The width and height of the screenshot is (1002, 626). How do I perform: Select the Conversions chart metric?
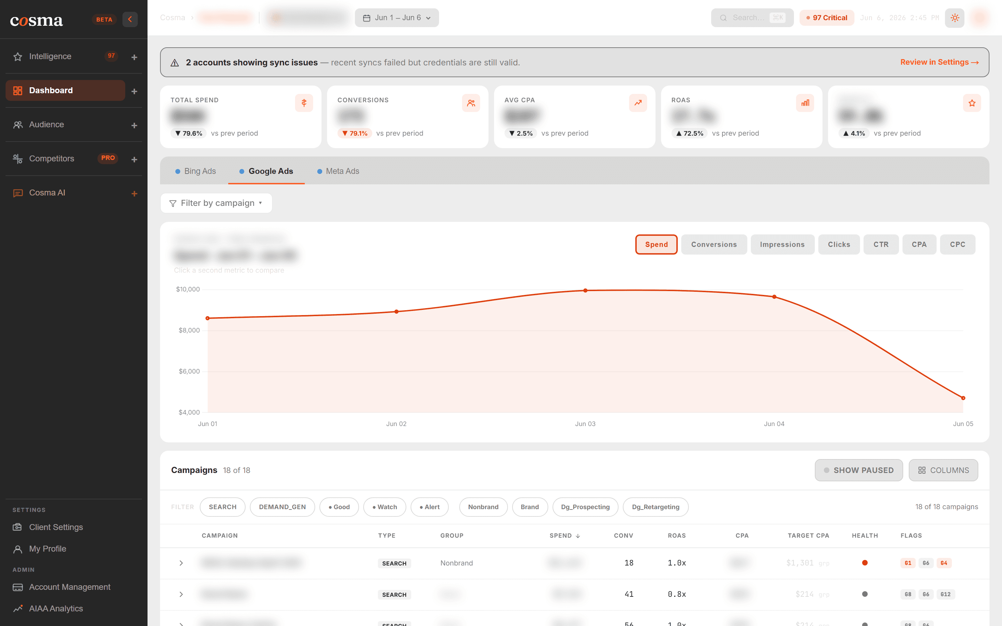tap(714, 245)
